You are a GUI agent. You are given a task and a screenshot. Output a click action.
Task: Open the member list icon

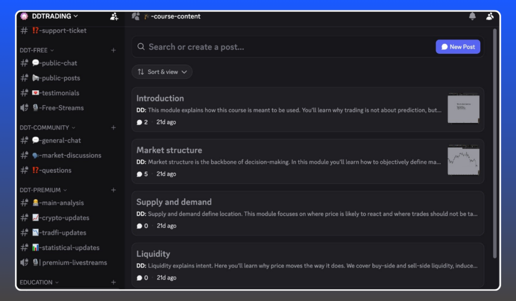[x=490, y=16]
